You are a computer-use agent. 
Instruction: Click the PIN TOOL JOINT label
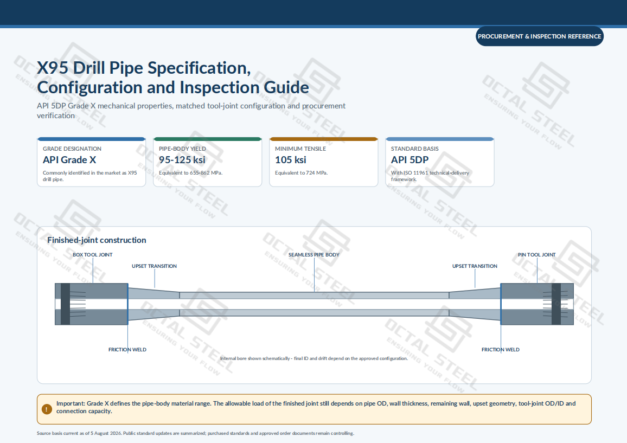click(x=536, y=255)
